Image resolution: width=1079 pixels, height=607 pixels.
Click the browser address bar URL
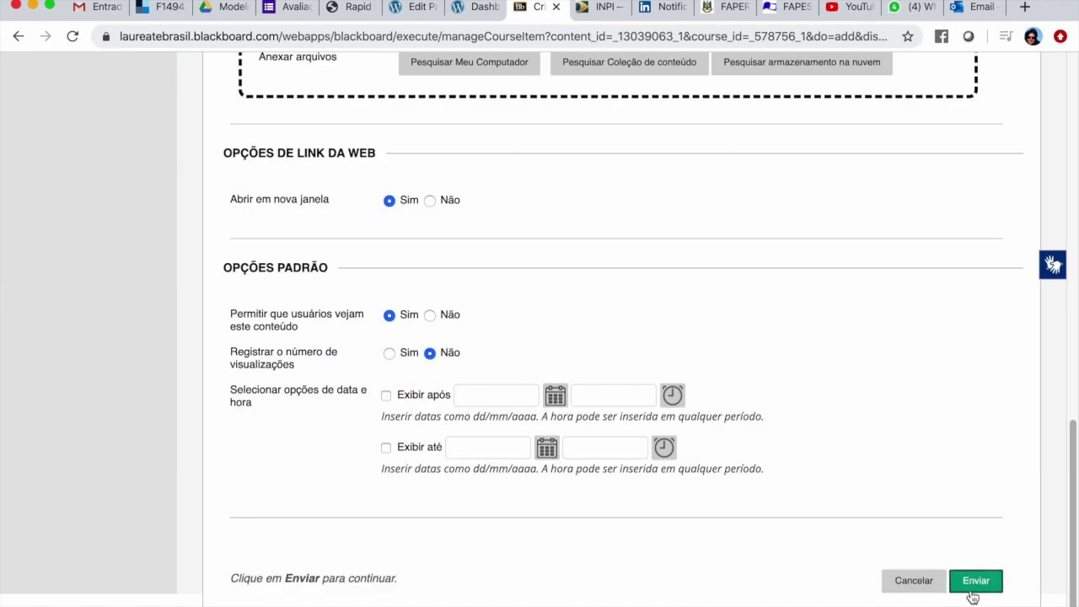pyautogui.click(x=502, y=36)
